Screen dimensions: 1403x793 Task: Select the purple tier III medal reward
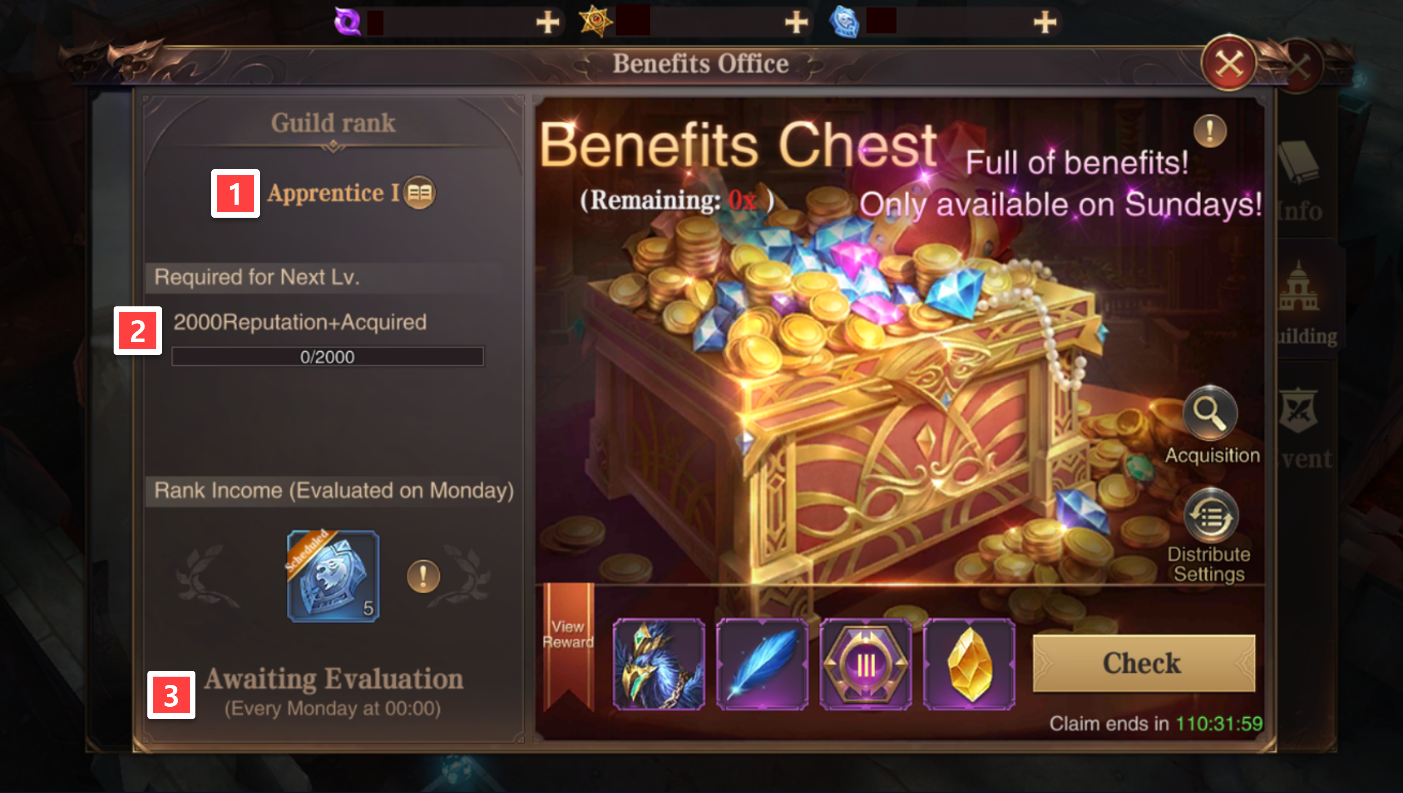coord(865,664)
